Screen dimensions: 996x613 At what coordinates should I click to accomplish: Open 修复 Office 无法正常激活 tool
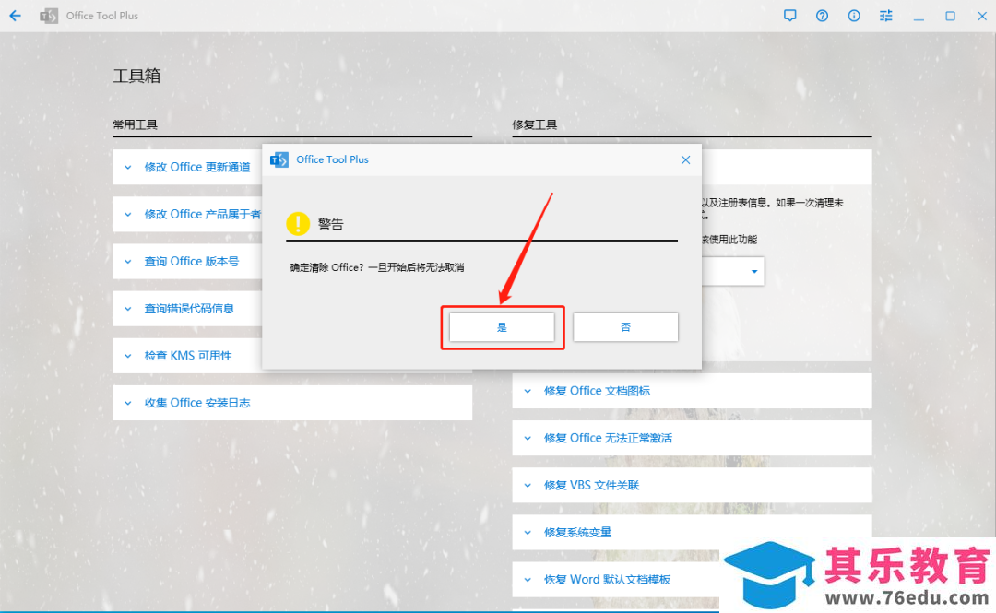[608, 438]
